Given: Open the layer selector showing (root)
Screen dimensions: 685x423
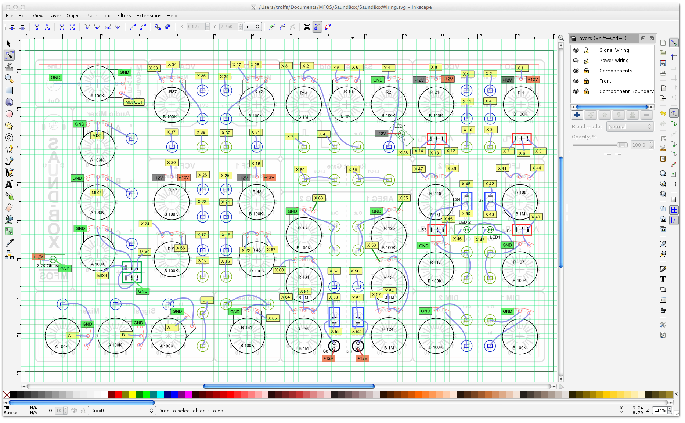Looking at the screenshot, I should [x=122, y=411].
